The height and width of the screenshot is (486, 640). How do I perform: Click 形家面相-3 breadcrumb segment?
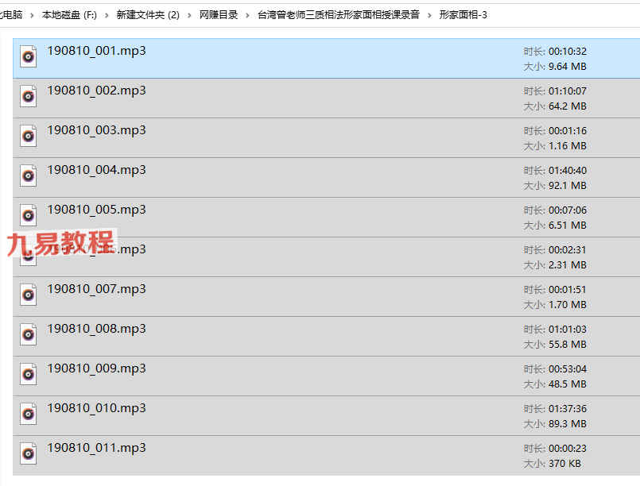[x=463, y=15]
